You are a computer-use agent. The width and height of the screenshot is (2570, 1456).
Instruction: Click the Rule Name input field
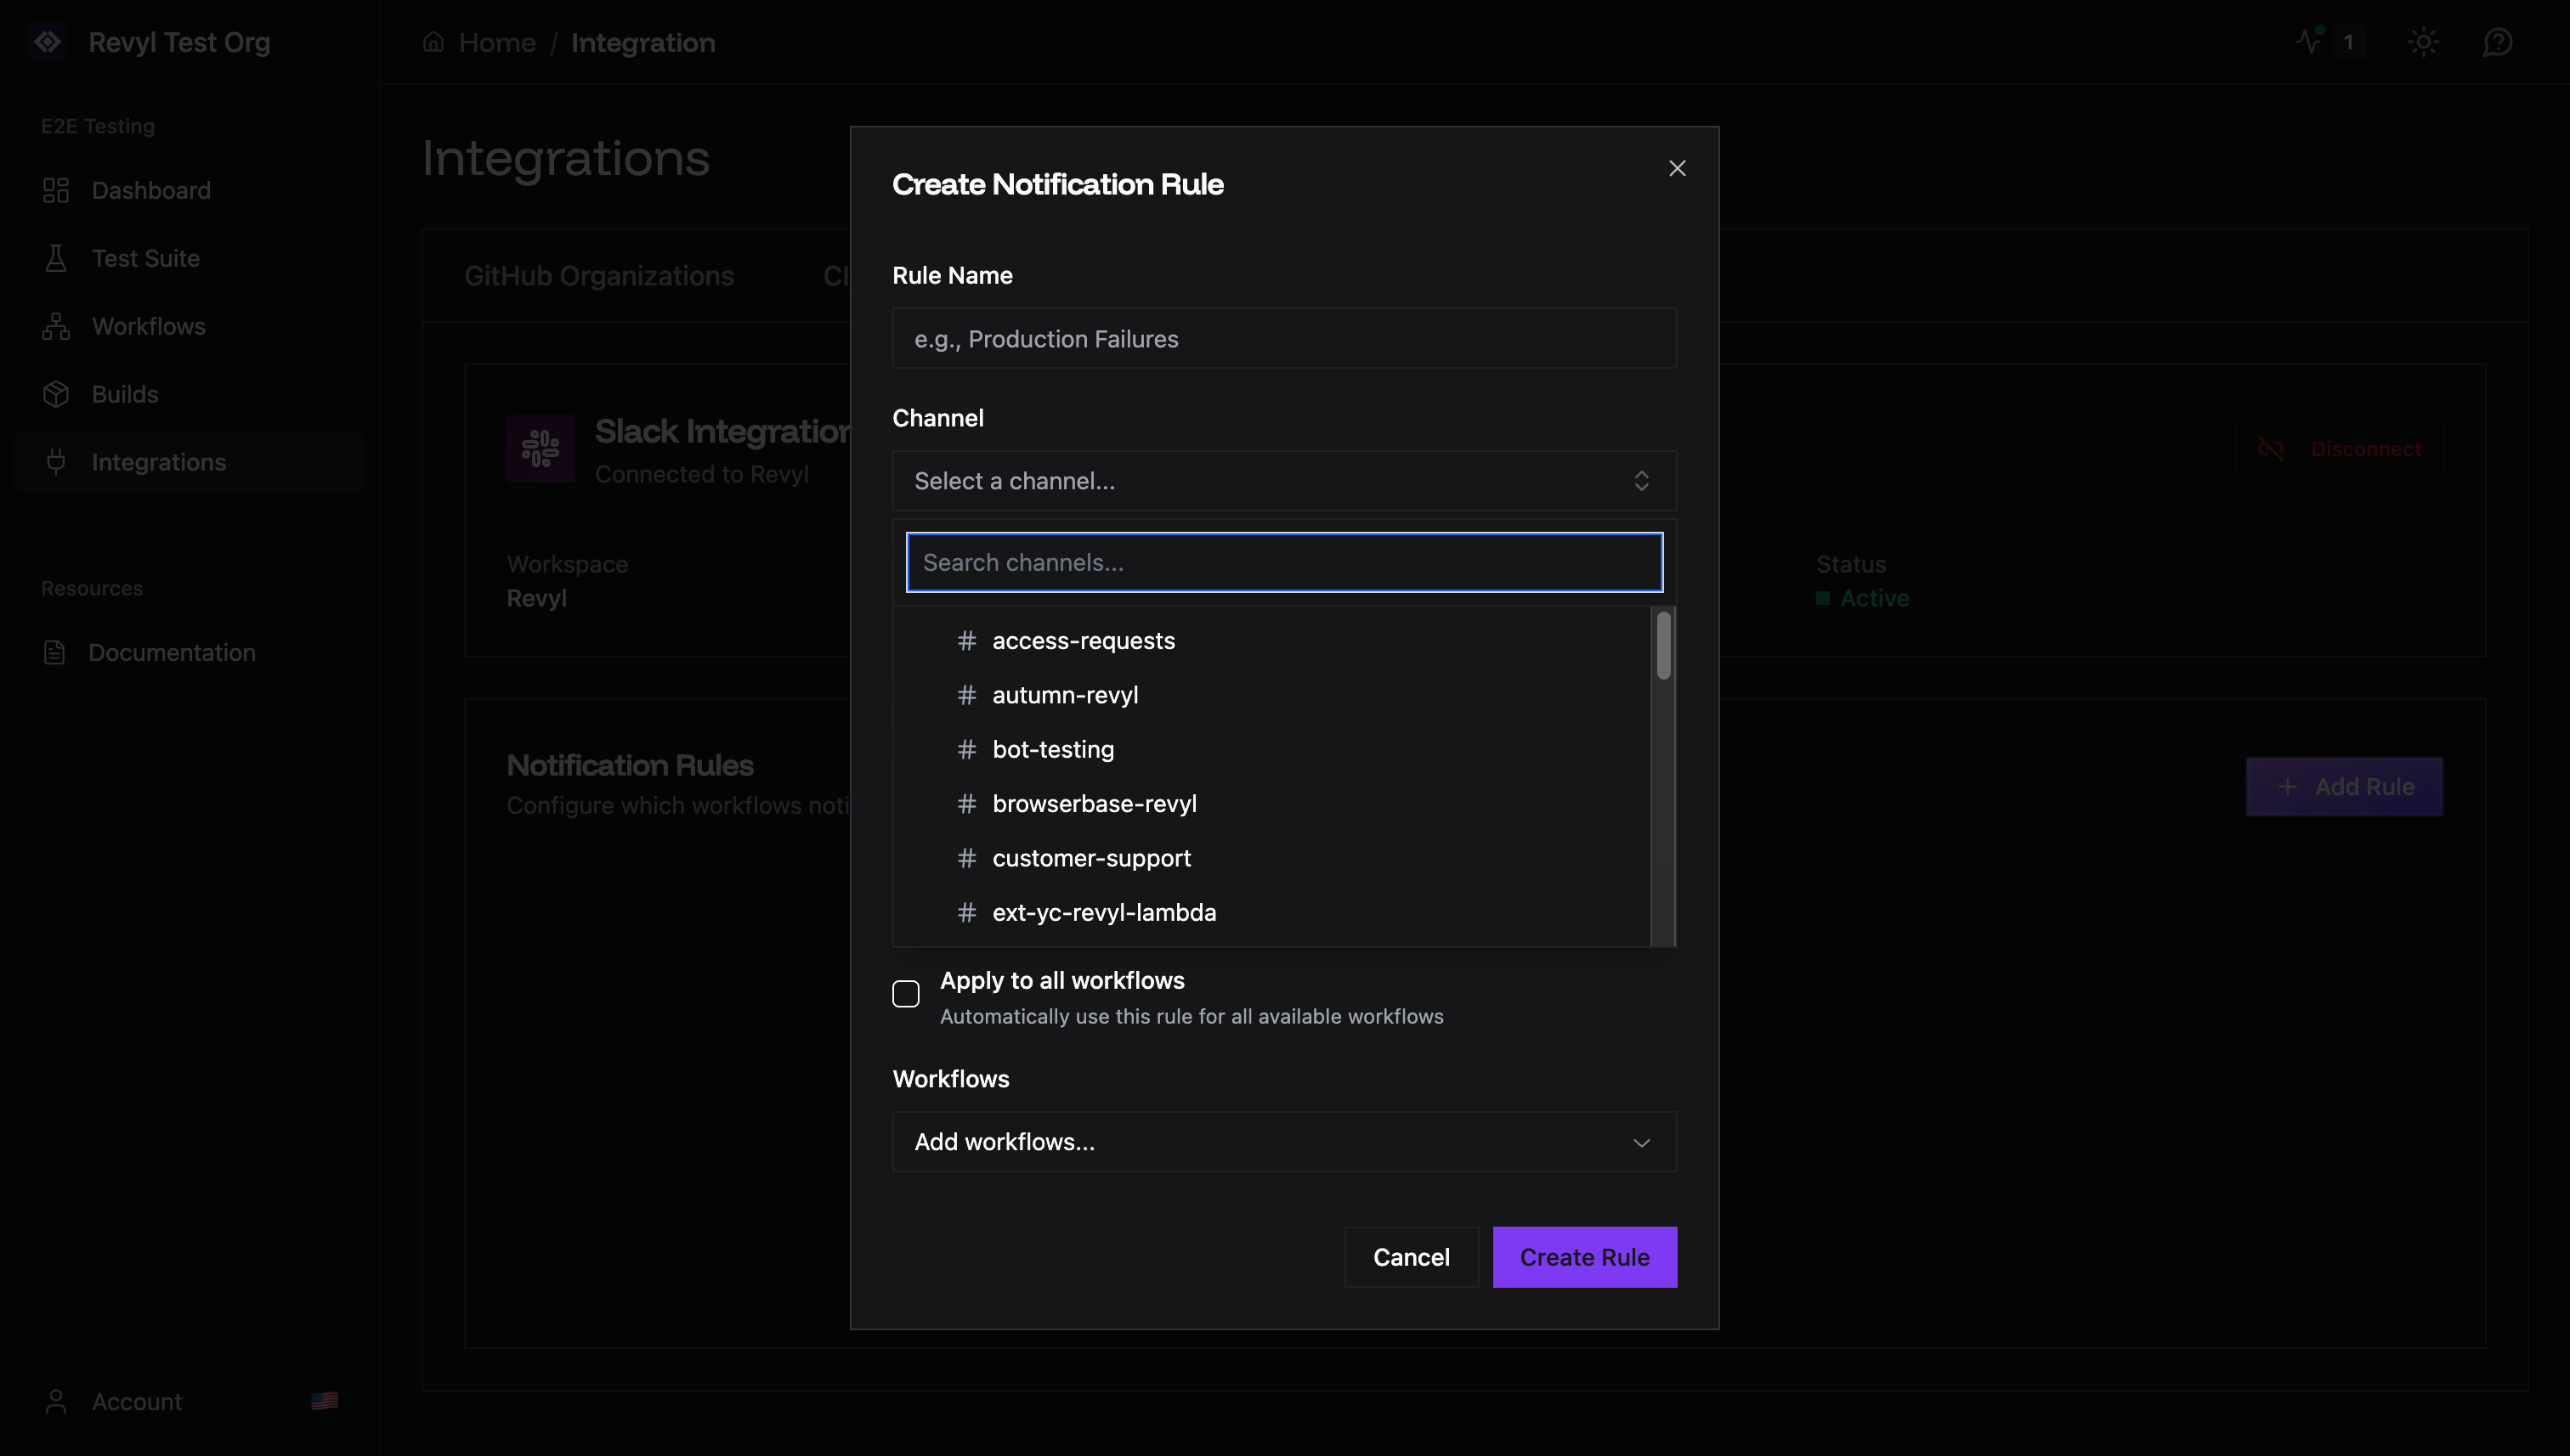1283,338
